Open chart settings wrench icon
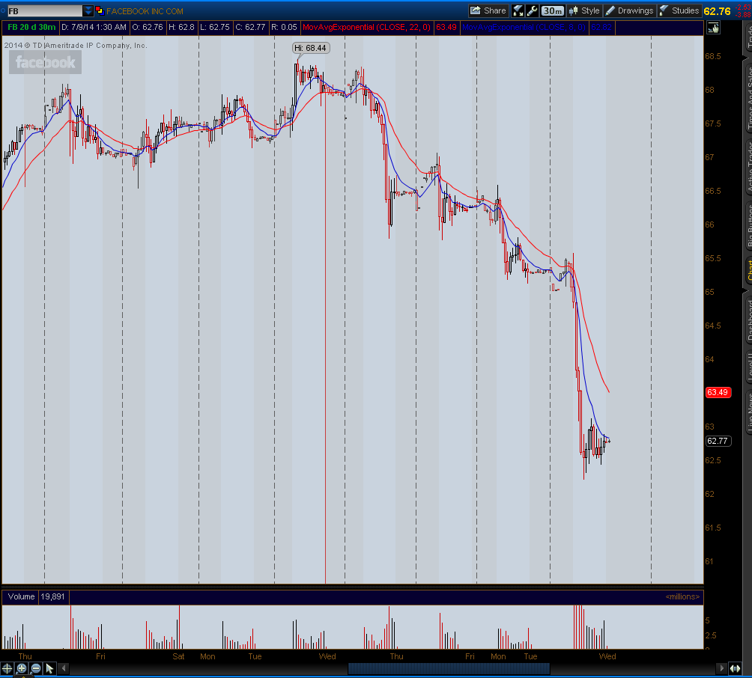Viewport: 752px width, 678px height. coord(532,10)
